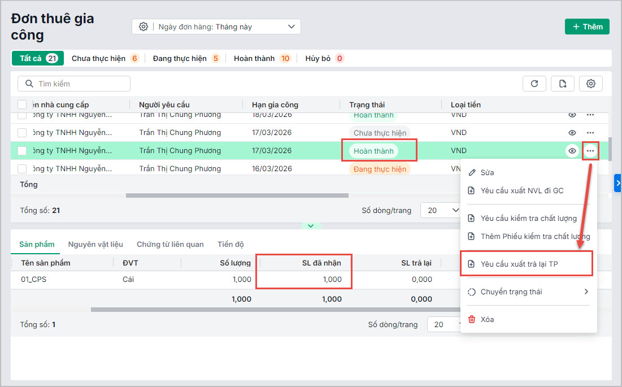
Task: Open the bottom Số dòng/trang dropdown
Action: 443,324
